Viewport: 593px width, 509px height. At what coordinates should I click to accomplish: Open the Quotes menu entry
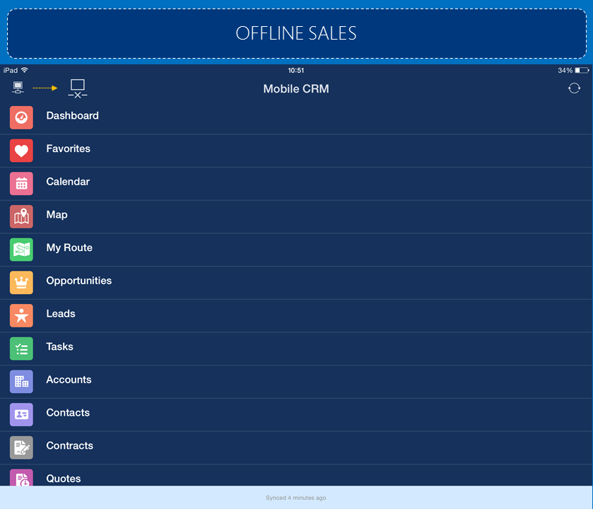point(64,478)
